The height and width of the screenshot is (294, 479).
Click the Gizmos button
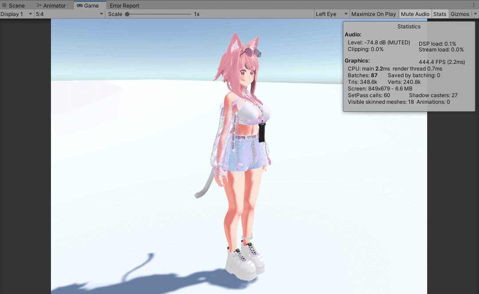click(461, 14)
